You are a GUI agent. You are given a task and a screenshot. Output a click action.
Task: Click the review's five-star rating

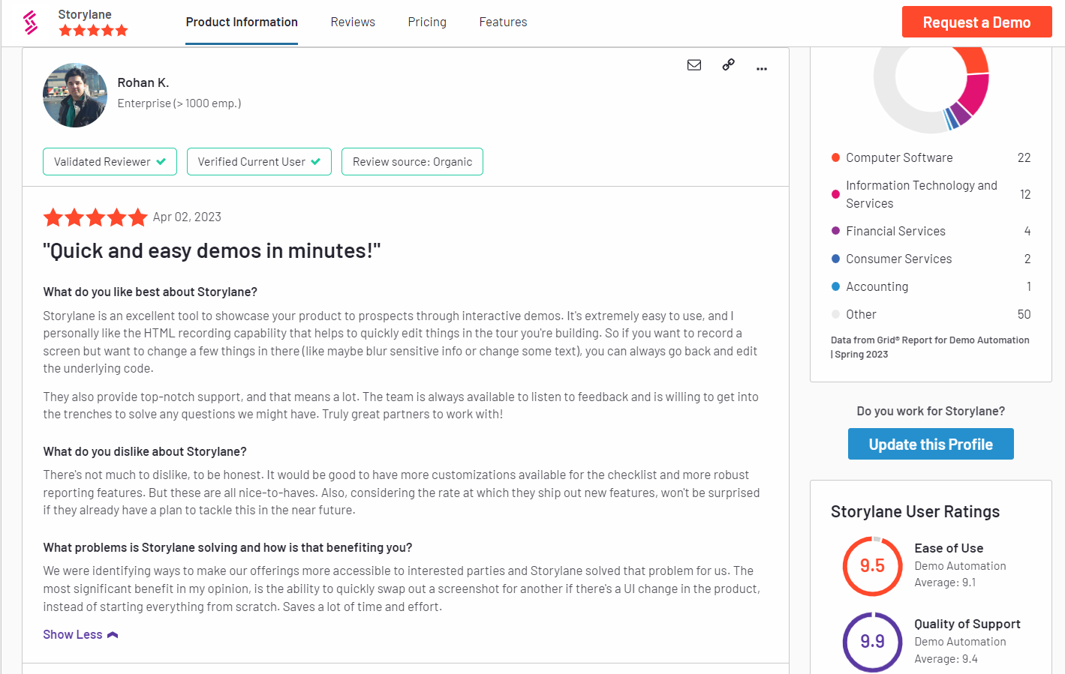95,217
